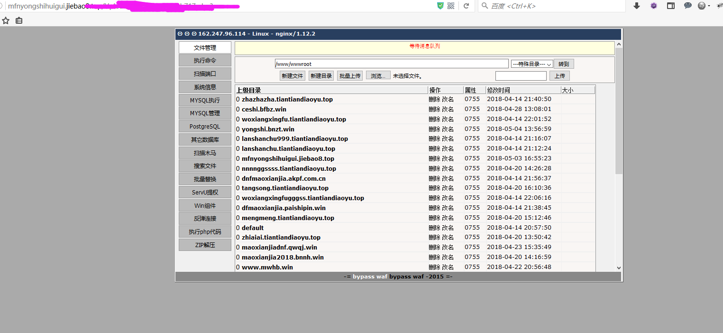Image resolution: width=723 pixels, height=333 pixels.
Task: Click 删除 for the default folder
Action: coord(434,228)
